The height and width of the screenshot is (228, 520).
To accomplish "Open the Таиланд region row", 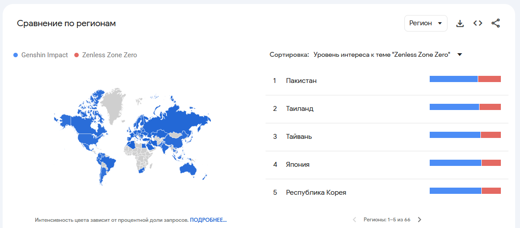I will [299, 109].
